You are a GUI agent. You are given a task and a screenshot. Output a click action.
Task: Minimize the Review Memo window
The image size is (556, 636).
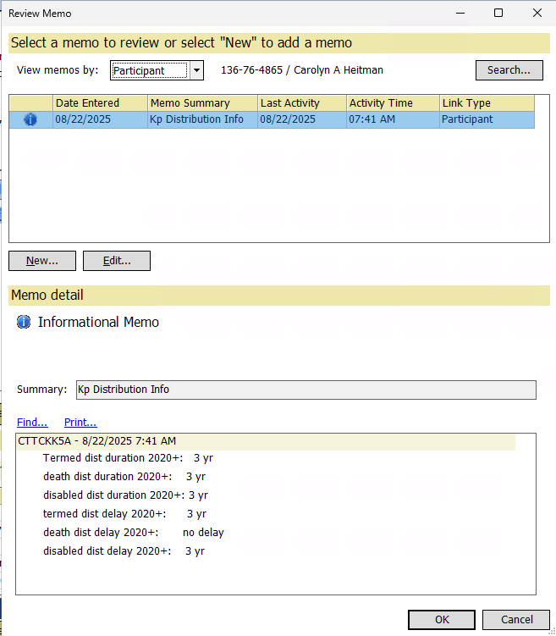click(460, 13)
